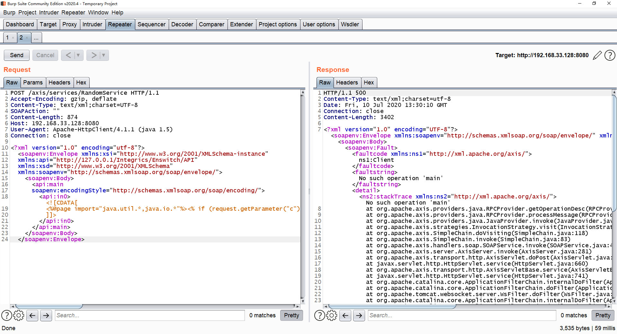Click the Cancel button

point(45,55)
